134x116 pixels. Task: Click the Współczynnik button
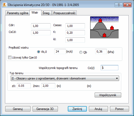coord(108,95)
